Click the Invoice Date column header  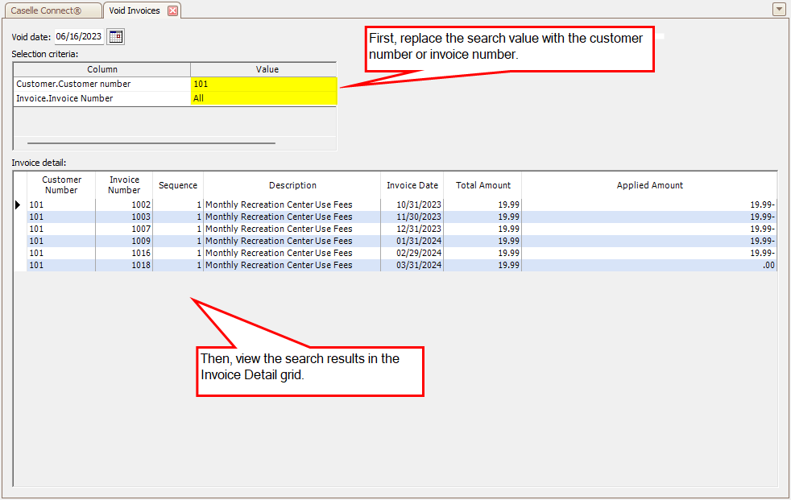[412, 184]
